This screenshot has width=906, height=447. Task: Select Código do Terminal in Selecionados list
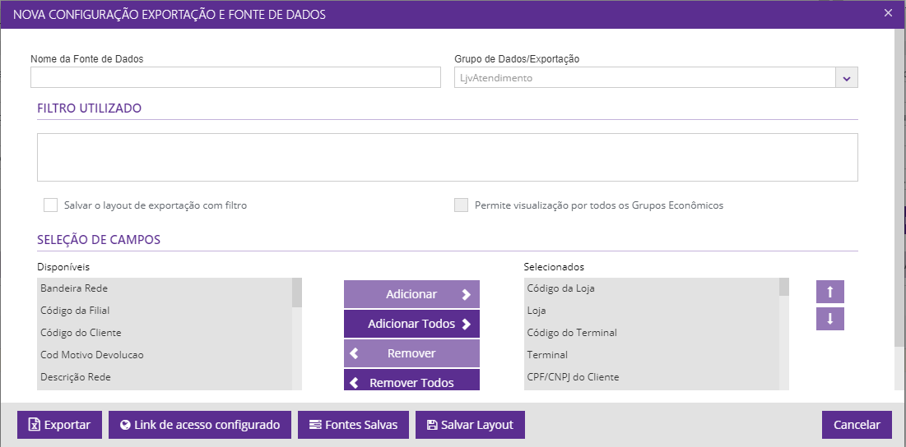click(572, 333)
